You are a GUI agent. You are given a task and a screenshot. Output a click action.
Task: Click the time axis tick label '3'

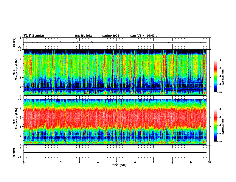click(79, 162)
